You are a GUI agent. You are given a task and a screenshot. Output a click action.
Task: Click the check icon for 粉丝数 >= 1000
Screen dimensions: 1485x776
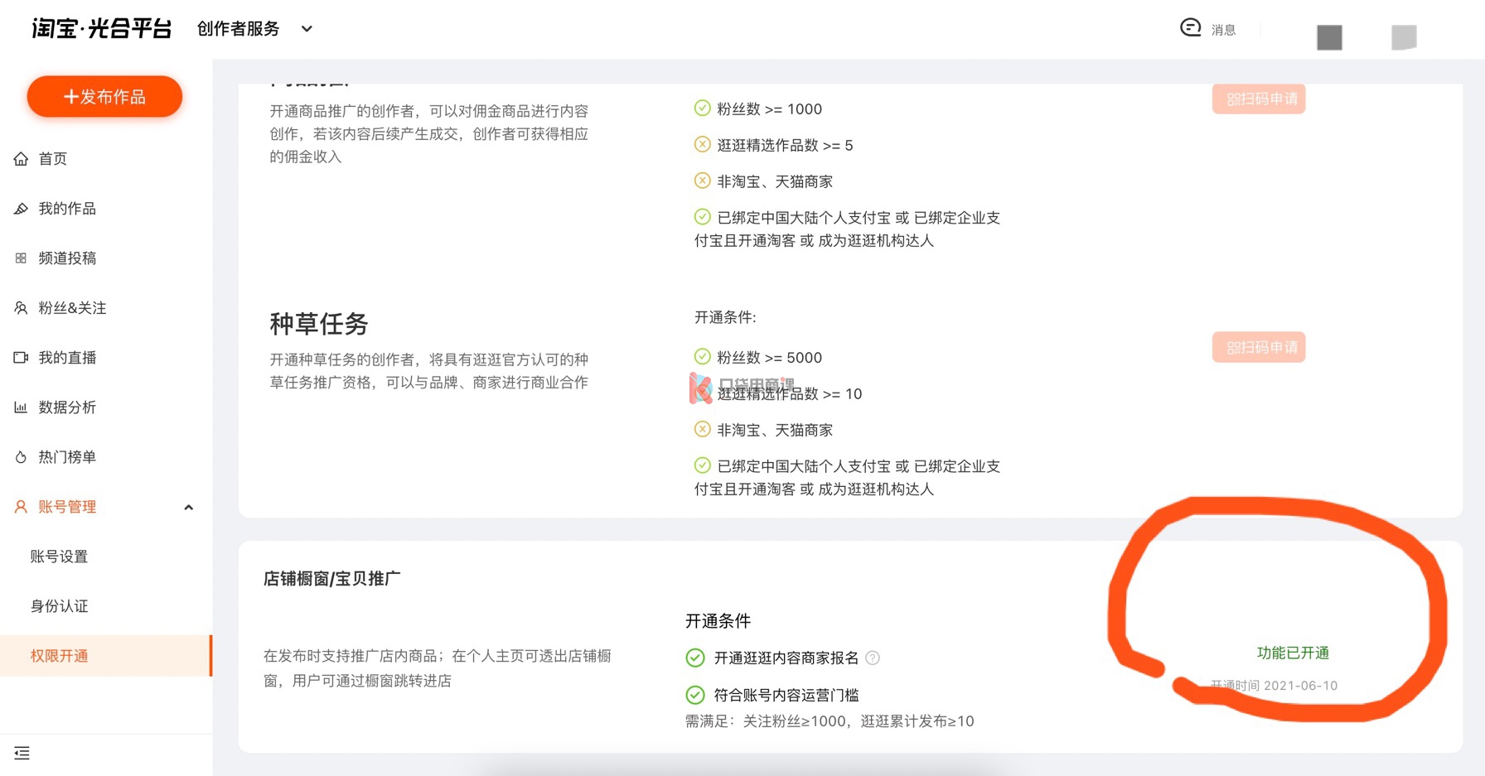pos(703,108)
